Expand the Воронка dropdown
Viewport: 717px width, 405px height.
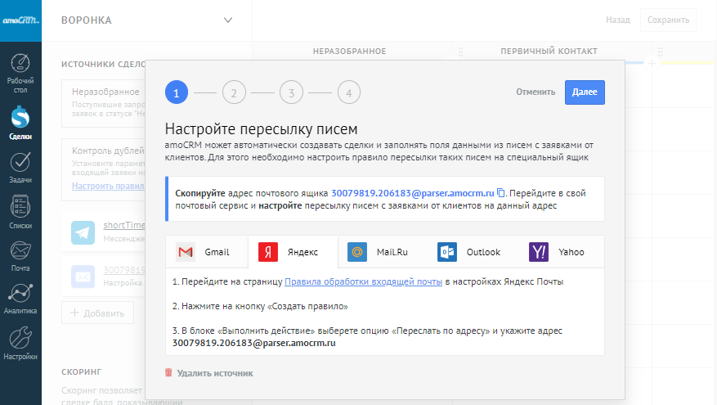pyautogui.click(x=227, y=20)
